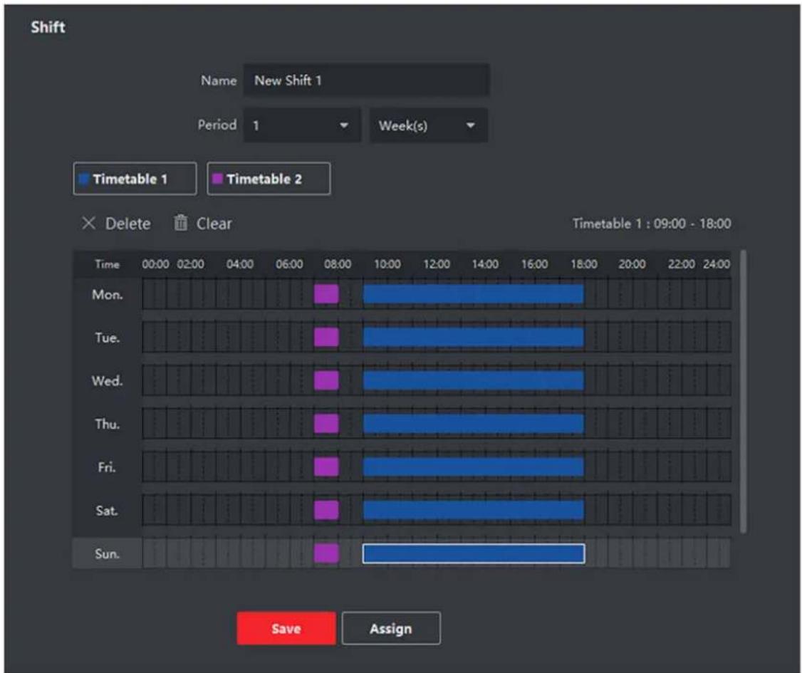This screenshot has height=673, width=802.
Task: Select Monday's blue 09:00-18:00 bar
Action: click(x=473, y=294)
